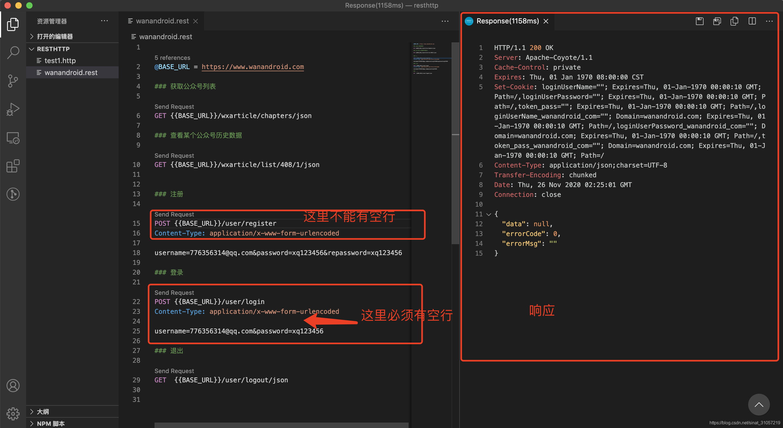This screenshot has height=428, width=783.
Task: Send Request for user/logout/json GET
Action: click(174, 371)
